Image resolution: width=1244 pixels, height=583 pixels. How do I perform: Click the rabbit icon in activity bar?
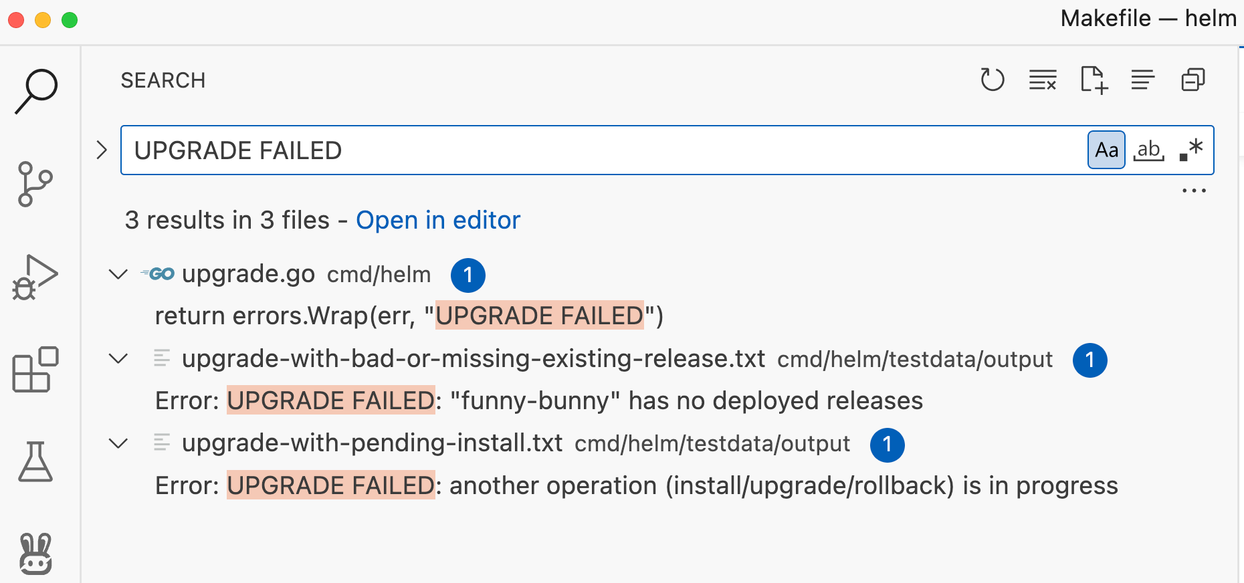click(x=35, y=554)
